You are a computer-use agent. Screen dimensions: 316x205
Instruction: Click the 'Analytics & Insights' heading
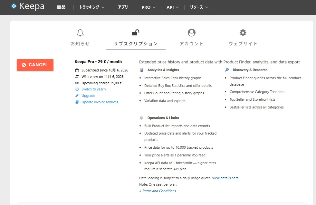[163, 70]
